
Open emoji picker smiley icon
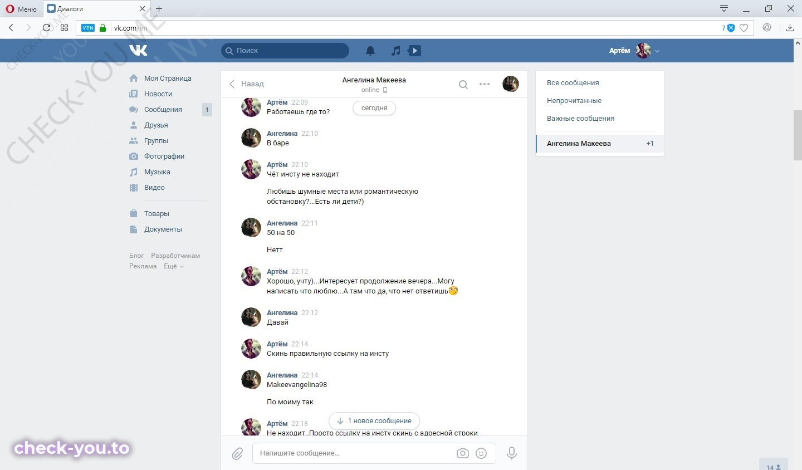click(481, 453)
